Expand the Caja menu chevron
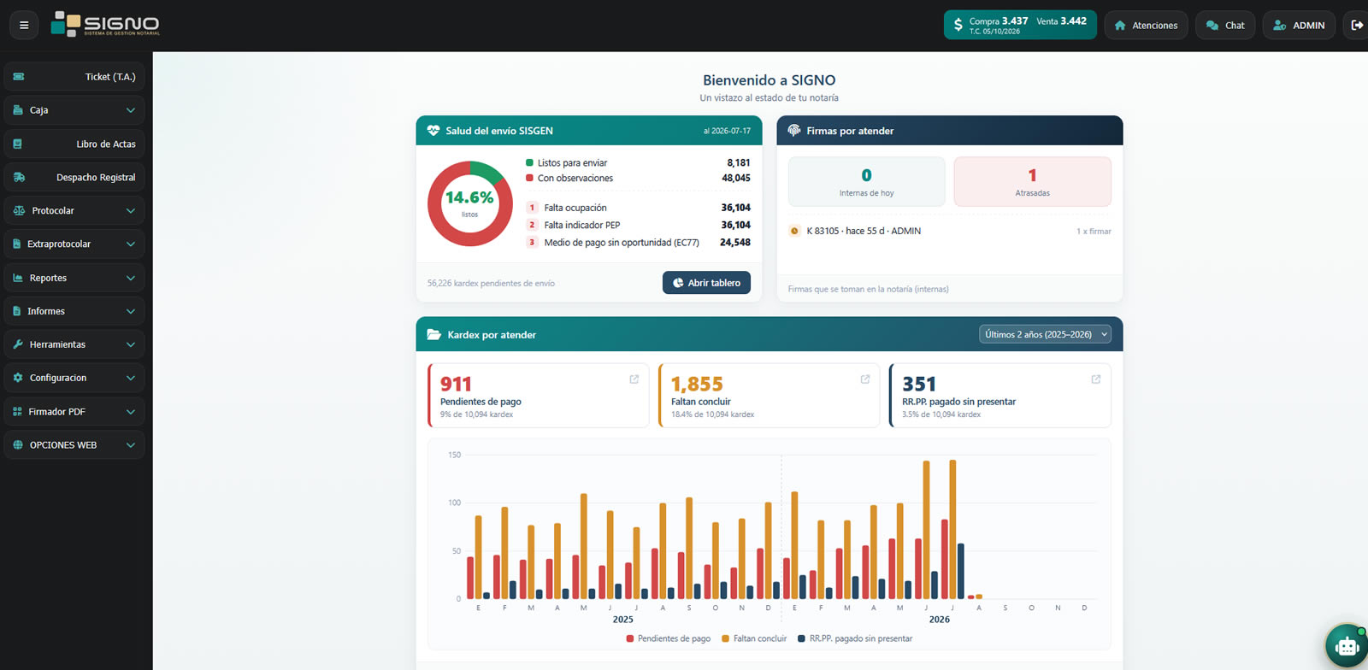The image size is (1368, 670). 131,110
